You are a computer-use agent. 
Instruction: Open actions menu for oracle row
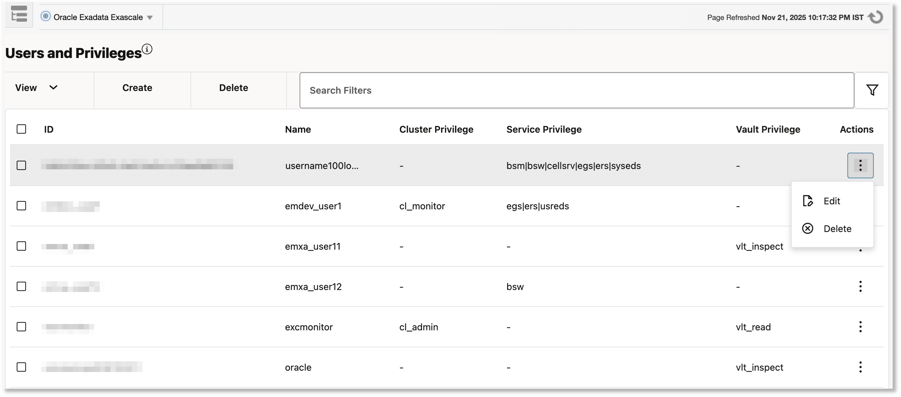point(860,367)
